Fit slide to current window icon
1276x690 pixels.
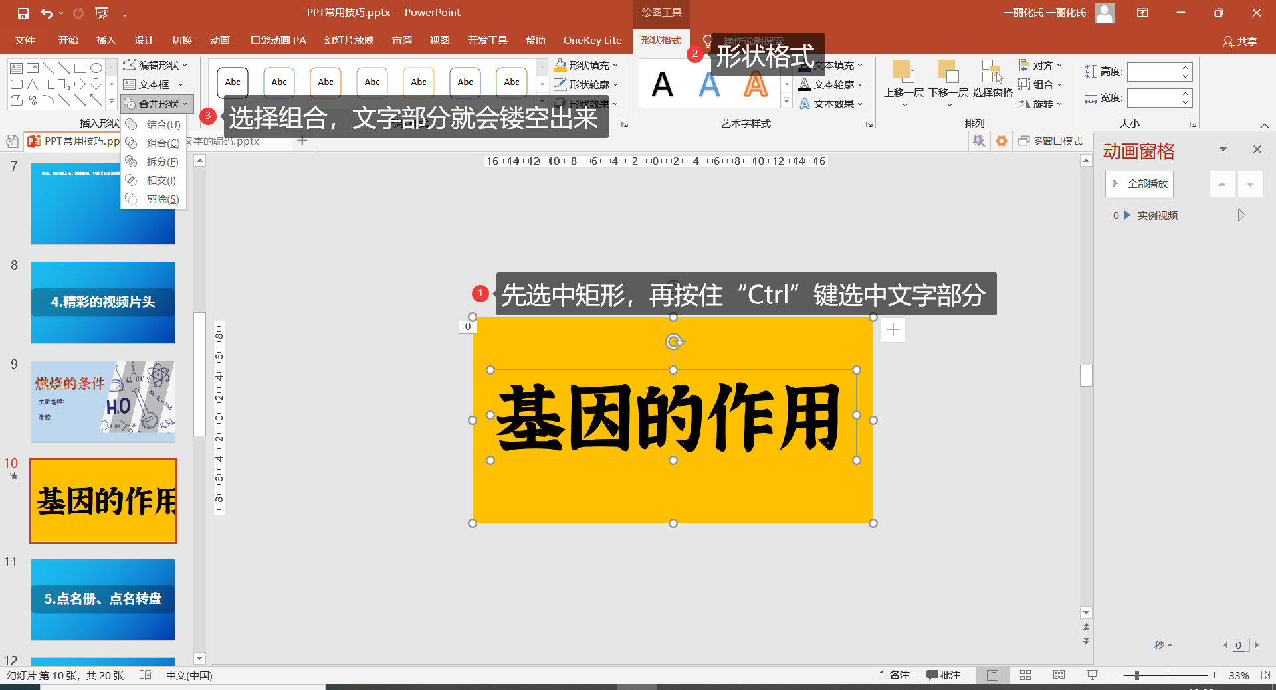tap(1265, 675)
